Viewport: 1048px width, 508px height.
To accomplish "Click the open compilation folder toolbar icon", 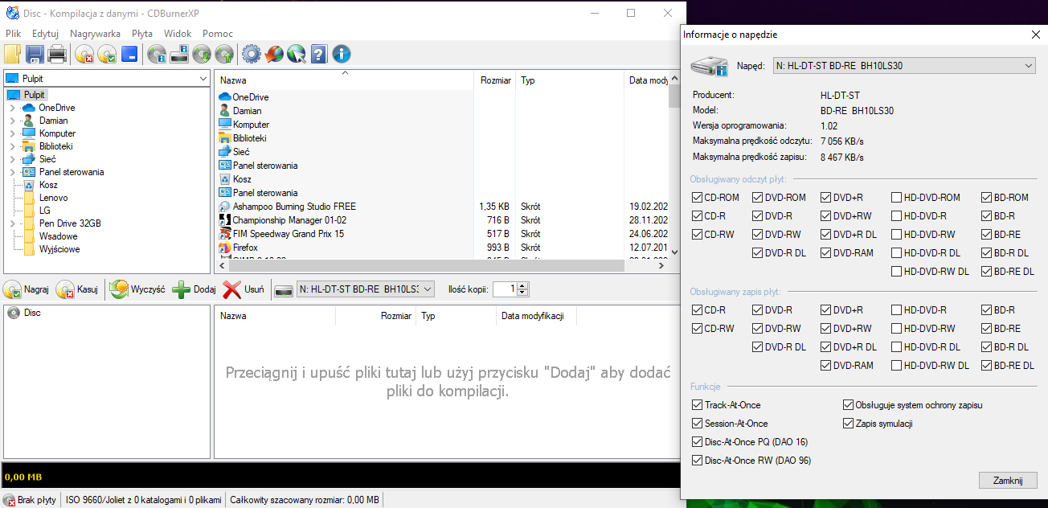I will [13, 55].
